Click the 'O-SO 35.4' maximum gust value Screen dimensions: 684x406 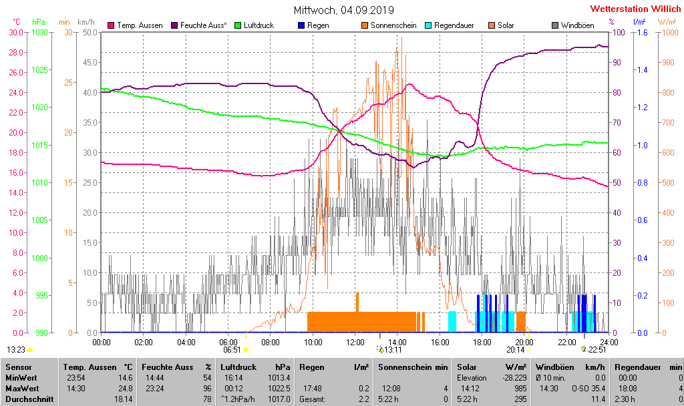588,388
